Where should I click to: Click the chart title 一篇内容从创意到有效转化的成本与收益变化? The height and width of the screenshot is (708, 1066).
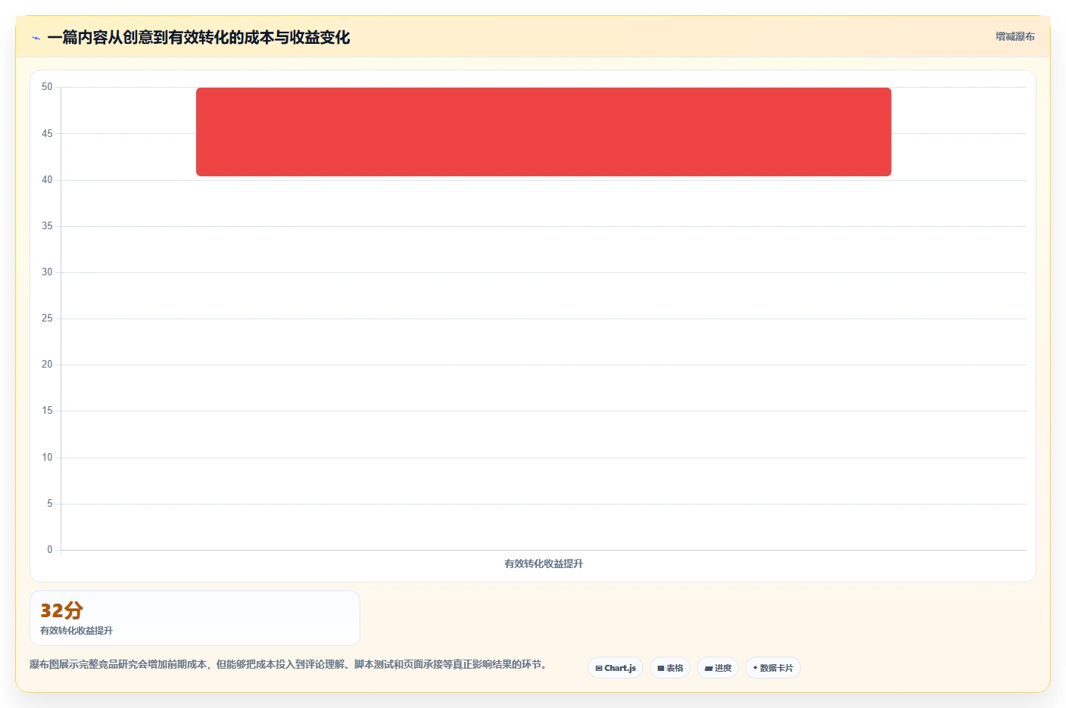pos(198,37)
